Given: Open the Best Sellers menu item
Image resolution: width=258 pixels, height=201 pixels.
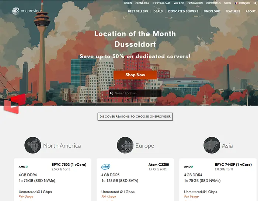Looking at the screenshot, I should pyautogui.click(x=138, y=11).
